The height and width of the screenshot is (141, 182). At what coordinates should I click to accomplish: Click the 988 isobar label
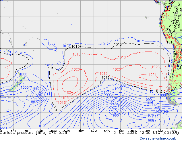click(157, 107)
